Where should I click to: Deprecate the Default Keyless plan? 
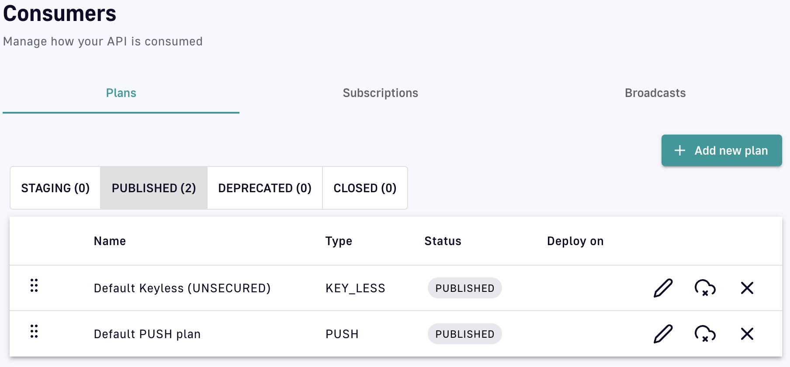pos(705,288)
